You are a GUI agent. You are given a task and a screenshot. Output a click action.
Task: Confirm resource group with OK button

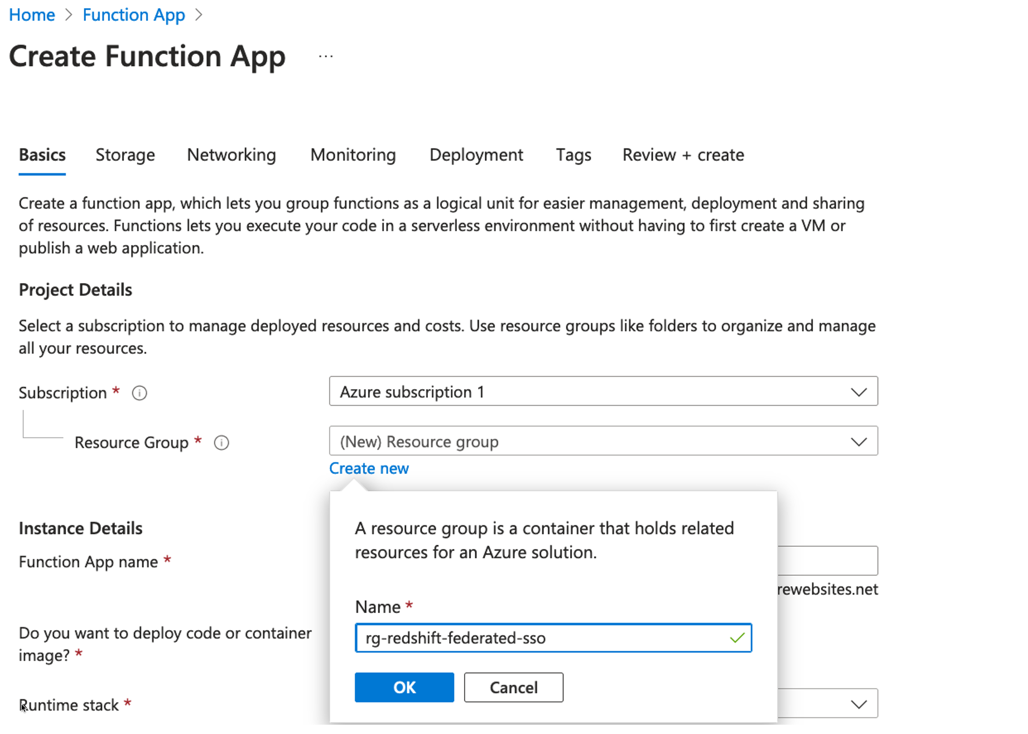pyautogui.click(x=404, y=687)
